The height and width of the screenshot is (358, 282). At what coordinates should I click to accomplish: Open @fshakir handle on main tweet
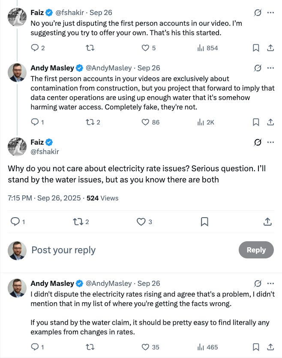pos(45,152)
